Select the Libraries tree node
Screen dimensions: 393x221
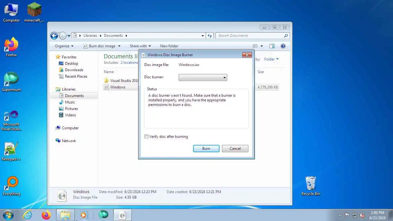[x=69, y=89]
